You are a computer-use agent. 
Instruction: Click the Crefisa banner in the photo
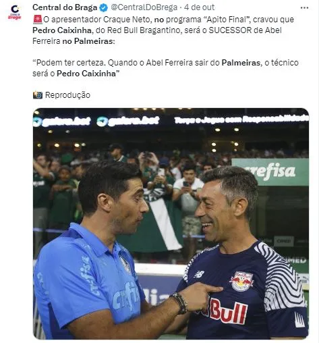(270, 171)
